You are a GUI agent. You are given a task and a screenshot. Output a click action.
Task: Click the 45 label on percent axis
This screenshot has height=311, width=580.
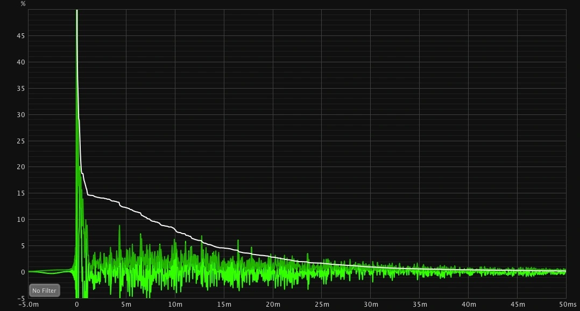(x=22, y=36)
